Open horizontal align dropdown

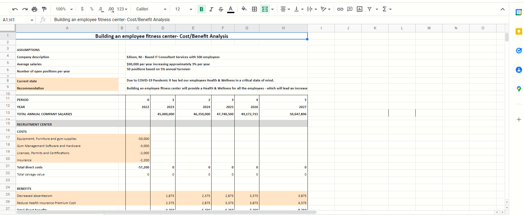point(285,9)
